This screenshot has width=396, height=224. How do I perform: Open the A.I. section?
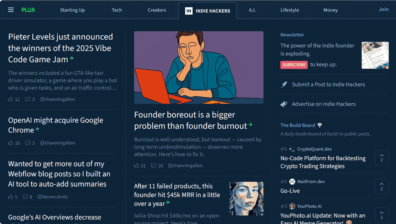(252, 10)
